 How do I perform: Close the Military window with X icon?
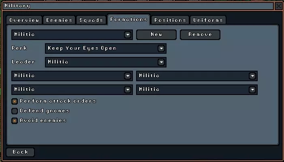click(x=279, y=6)
